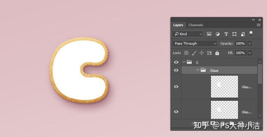Select the upper Glaz... layer thumbnail
Screen dimensions: 267x137
click(x=224, y=86)
